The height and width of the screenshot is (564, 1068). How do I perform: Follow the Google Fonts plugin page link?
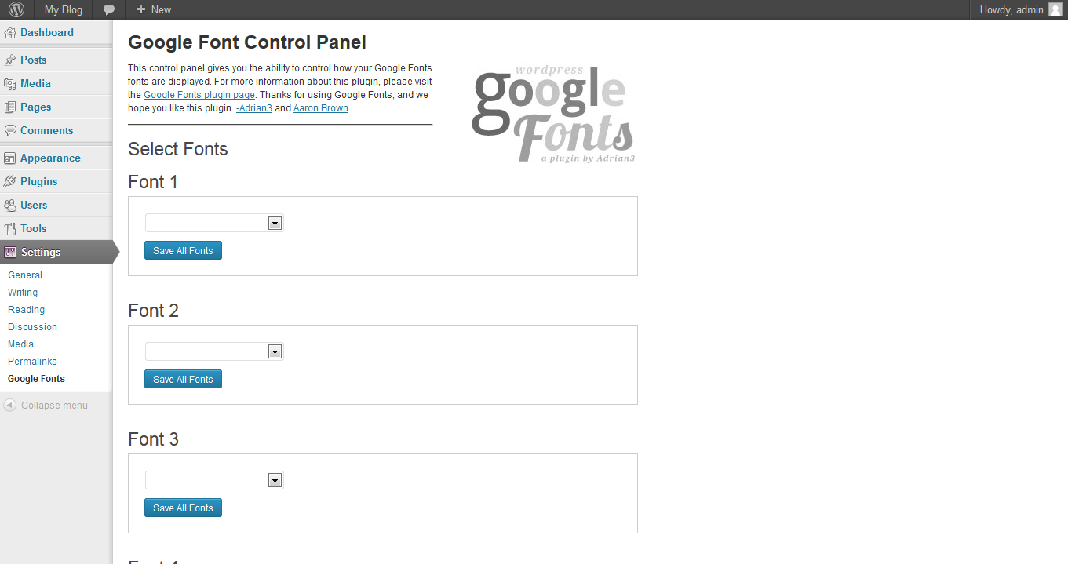(x=199, y=95)
